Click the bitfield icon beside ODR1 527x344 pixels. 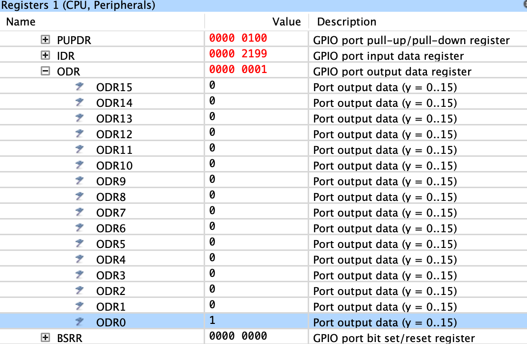coord(79,306)
